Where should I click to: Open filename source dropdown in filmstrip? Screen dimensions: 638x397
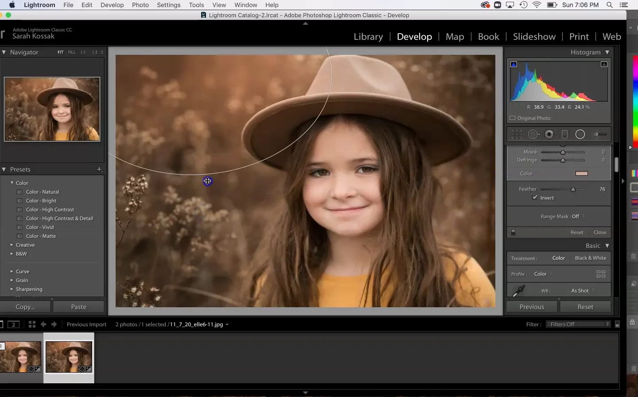point(227,324)
